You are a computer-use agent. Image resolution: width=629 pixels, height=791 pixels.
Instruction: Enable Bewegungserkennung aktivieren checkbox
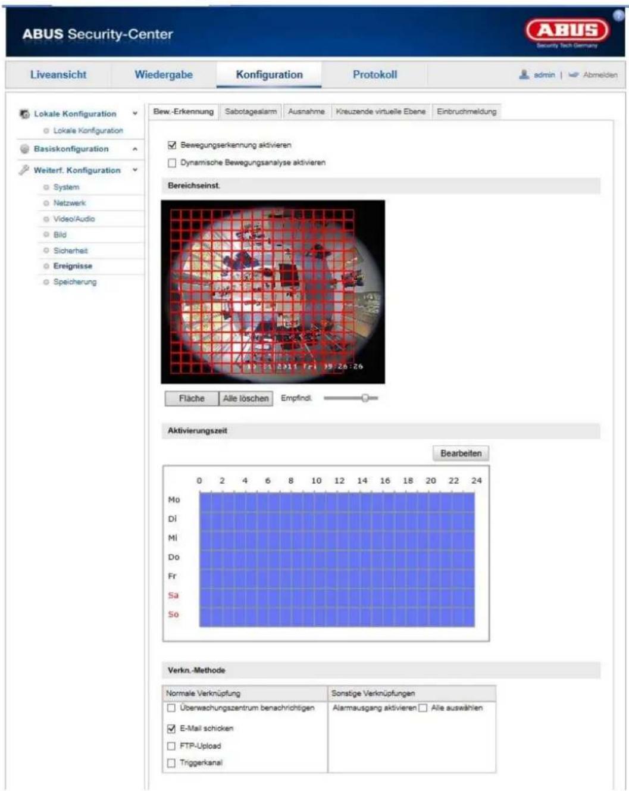coord(172,145)
